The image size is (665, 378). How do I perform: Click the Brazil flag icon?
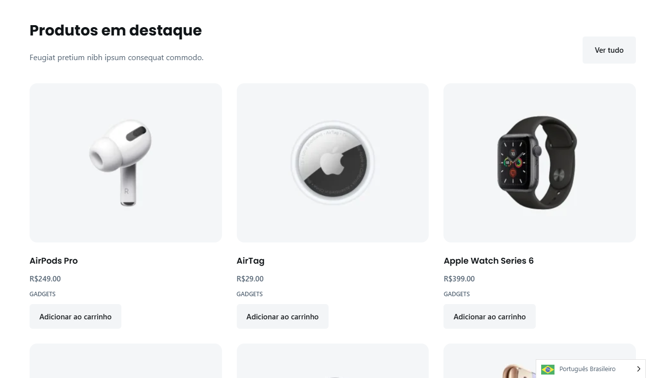point(548,369)
